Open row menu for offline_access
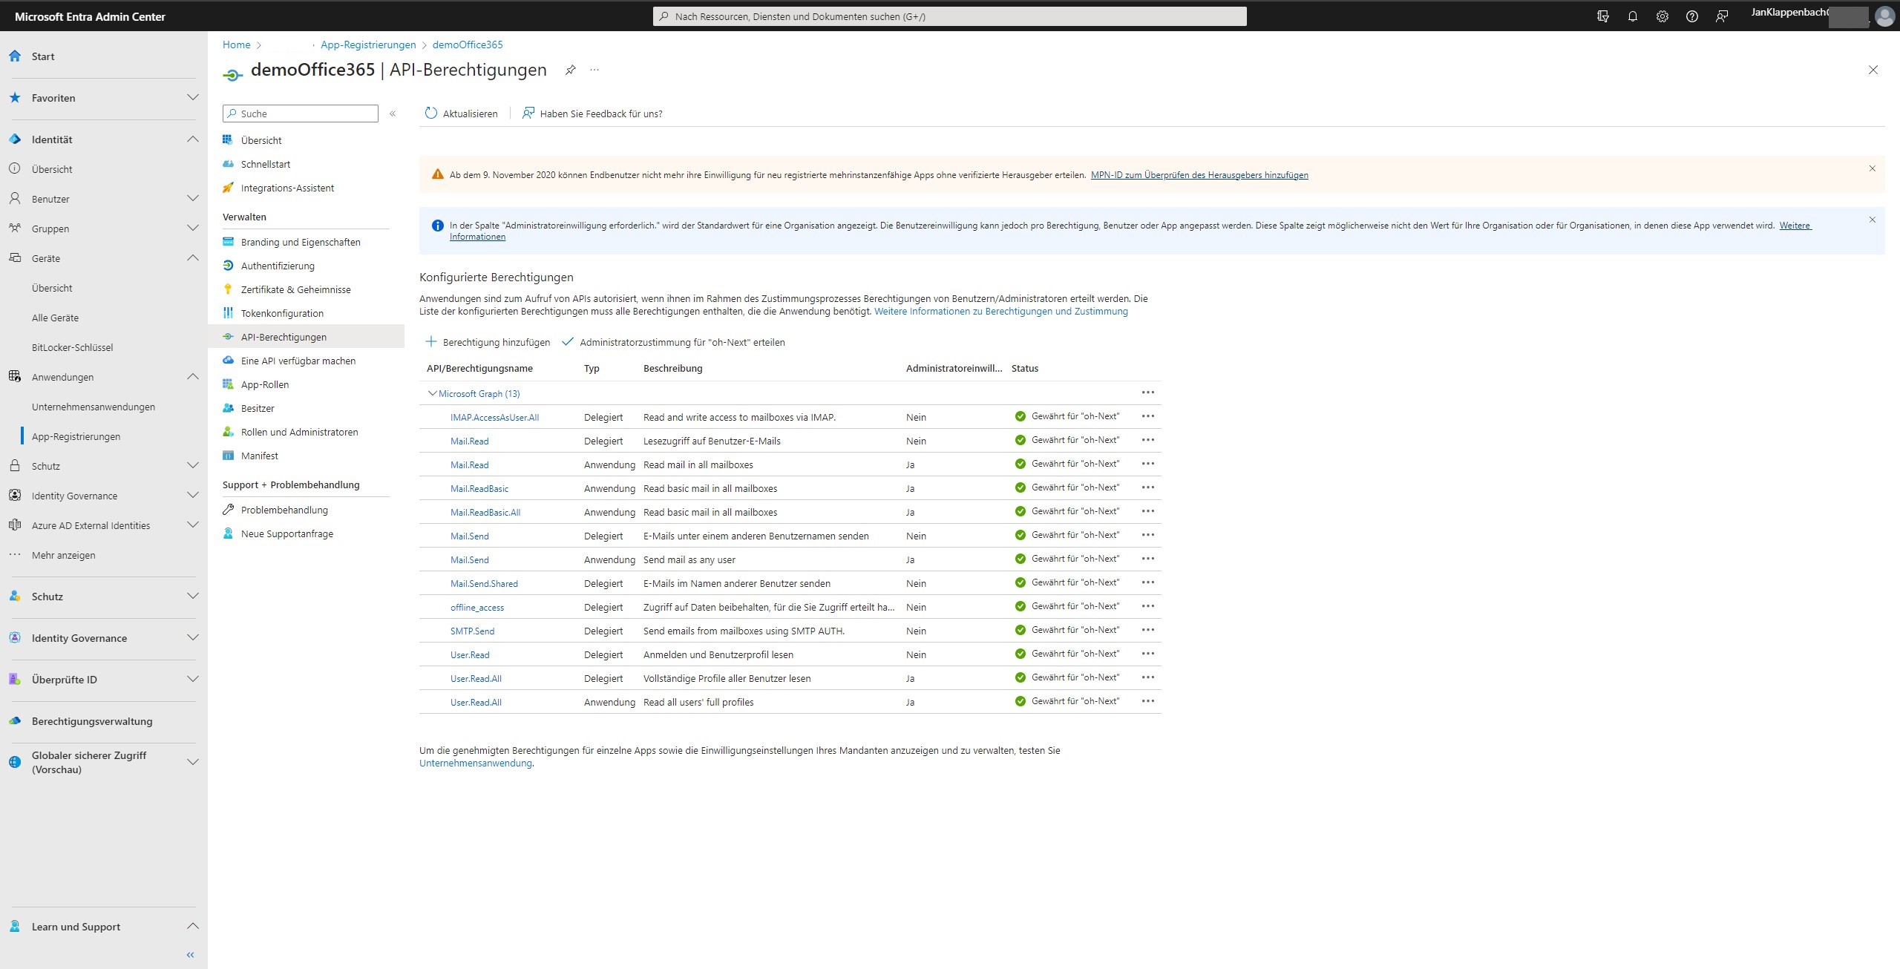The image size is (1900, 969). click(x=1148, y=606)
